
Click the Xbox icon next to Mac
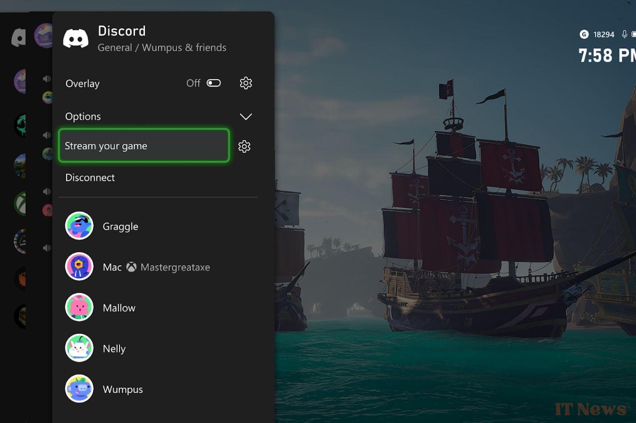[131, 267]
